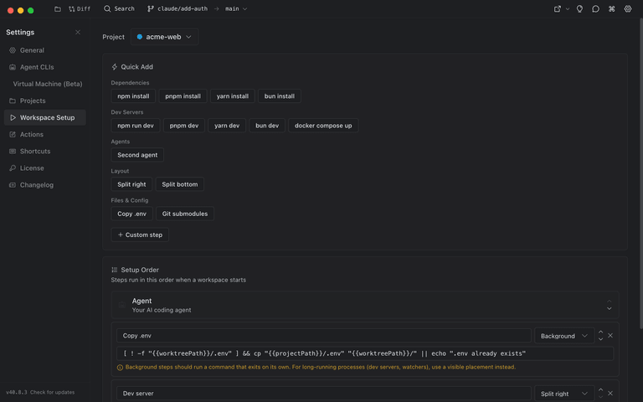Remove the Copy .env setup step
Image resolution: width=643 pixels, height=402 pixels.
(x=610, y=336)
